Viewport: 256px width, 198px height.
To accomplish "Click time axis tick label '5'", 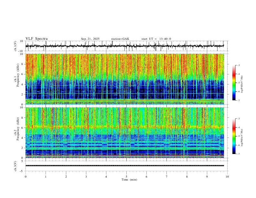I will point(126,177).
